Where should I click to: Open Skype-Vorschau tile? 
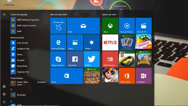coord(58,59)
